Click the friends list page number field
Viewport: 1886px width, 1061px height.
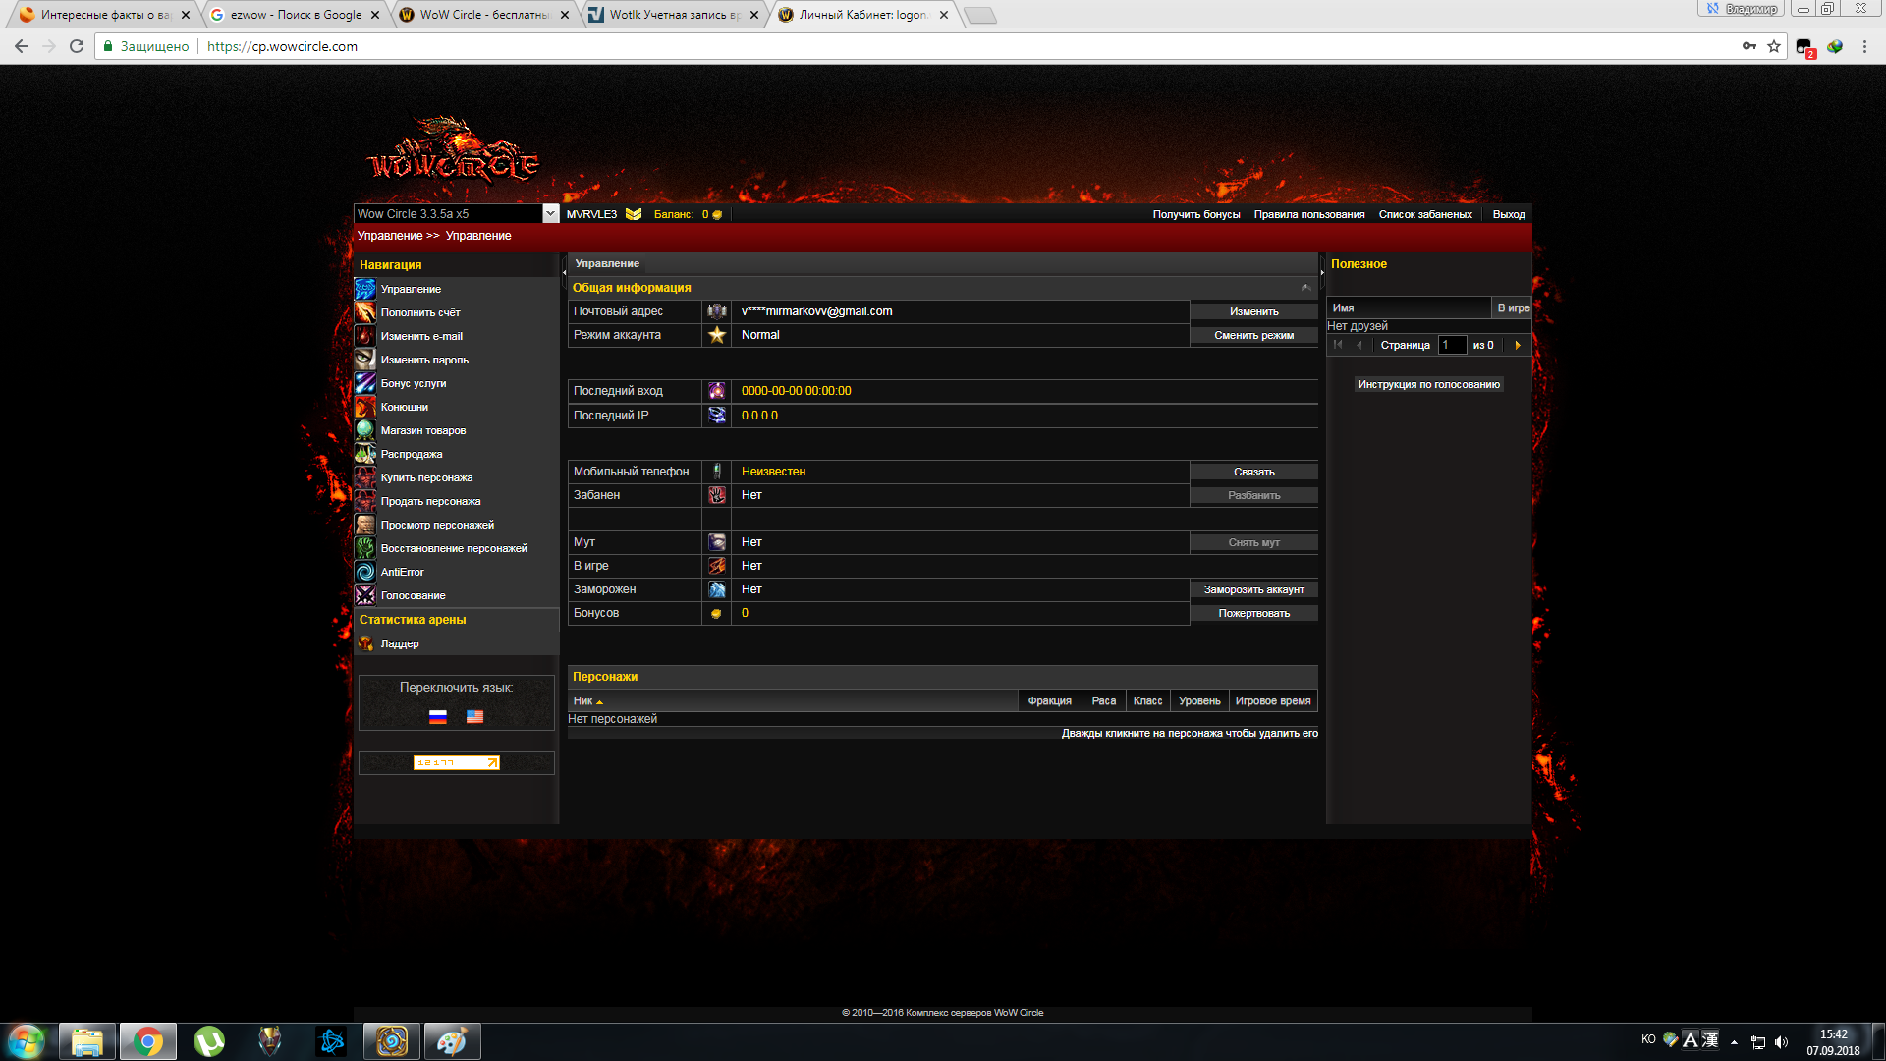tap(1452, 345)
